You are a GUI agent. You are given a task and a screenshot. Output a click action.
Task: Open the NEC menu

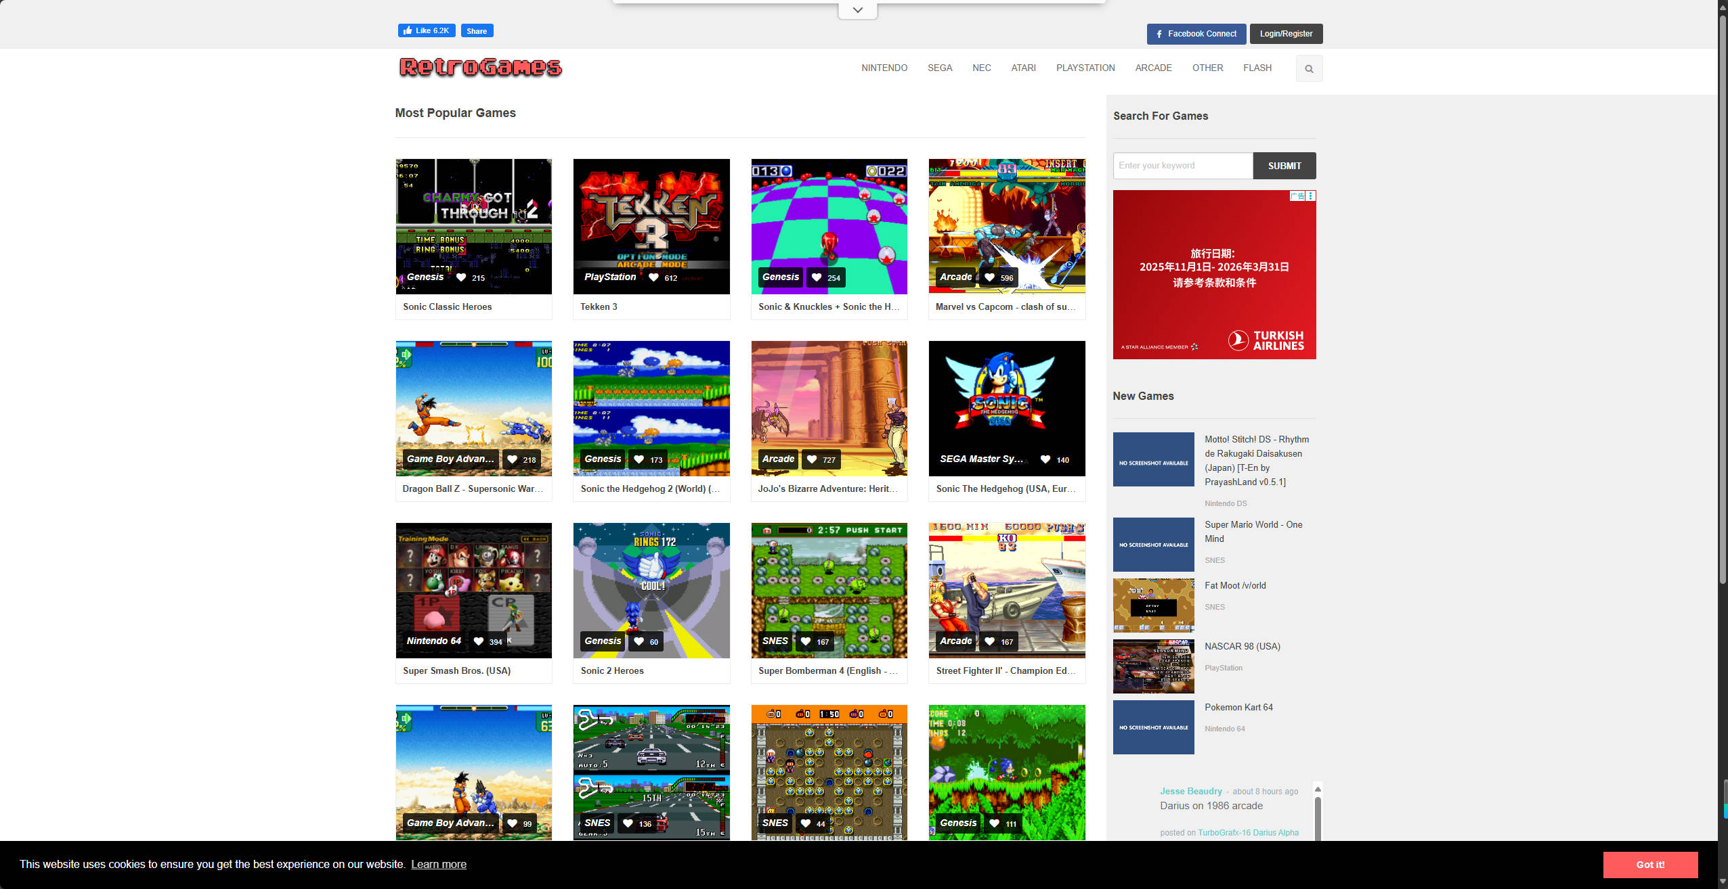982,68
